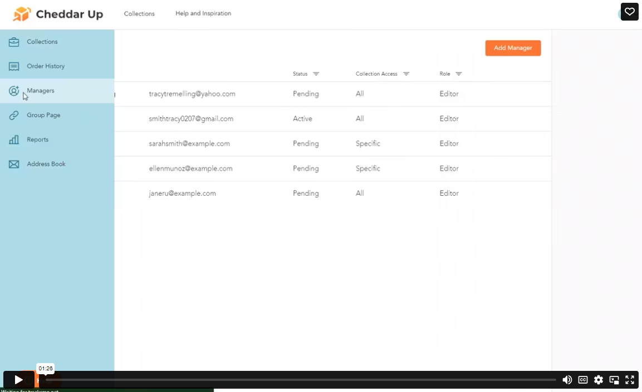Click the Cheddar Up logo

(58, 14)
